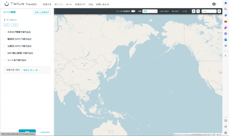Open the Tellus Traveler logo home link
Image resolution: width=229 pixels, height=136 pixels.
pyautogui.click(x=21, y=4)
